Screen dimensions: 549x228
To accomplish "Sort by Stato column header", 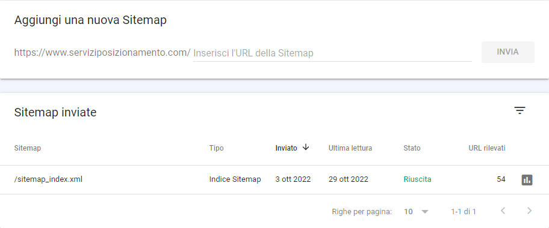I will pyautogui.click(x=412, y=148).
